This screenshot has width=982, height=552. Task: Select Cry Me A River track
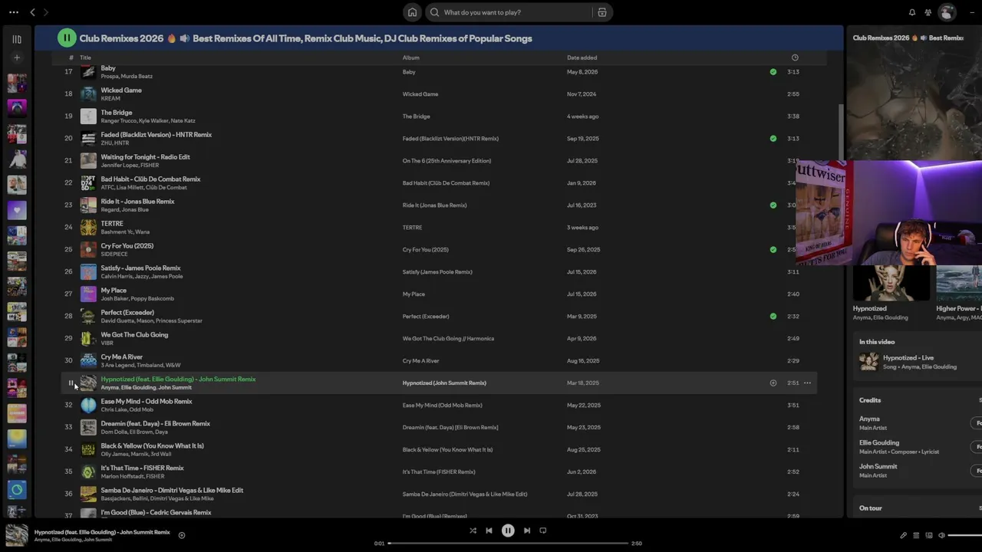point(122,357)
